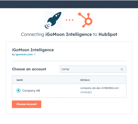
Task: Click the "Choose an account" label
Action: tap(29, 69)
